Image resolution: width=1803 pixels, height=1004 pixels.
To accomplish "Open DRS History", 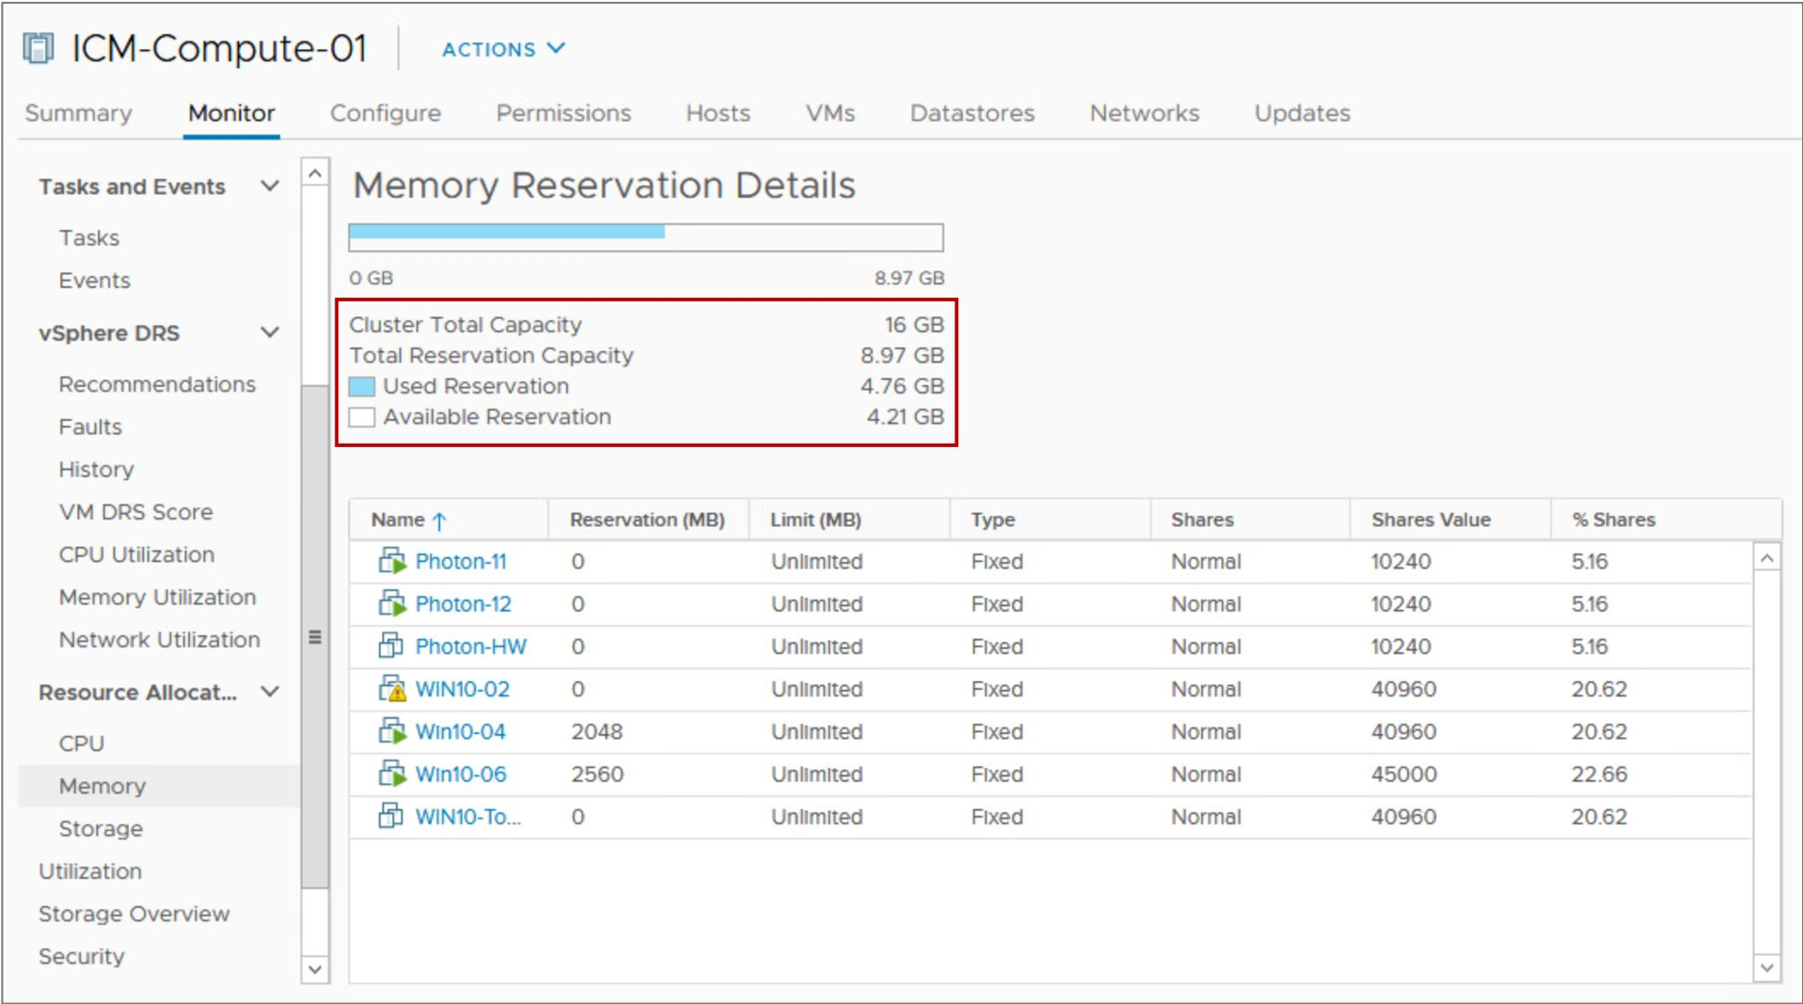I will click(x=96, y=469).
